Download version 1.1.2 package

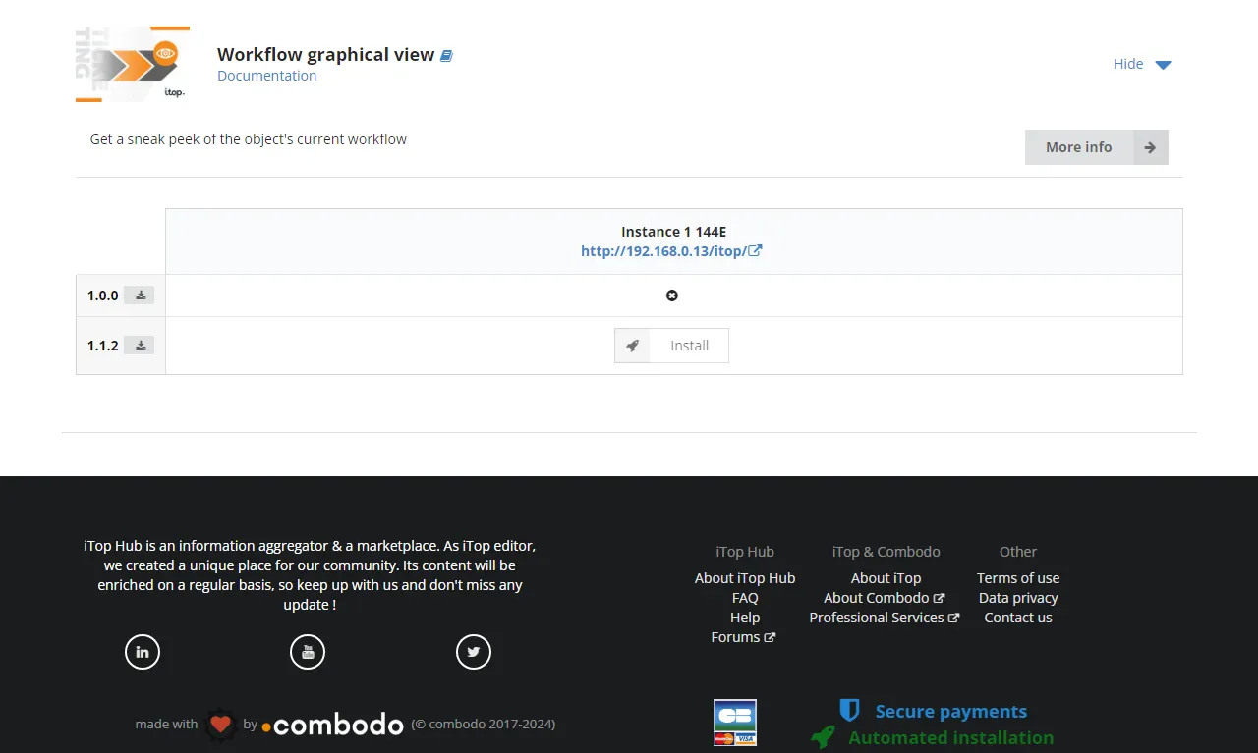click(x=141, y=346)
